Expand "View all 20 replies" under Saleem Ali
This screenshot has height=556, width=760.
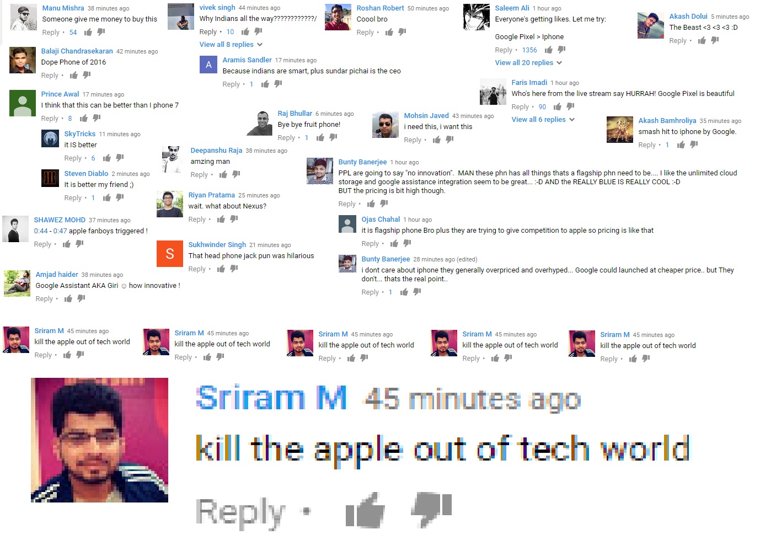point(528,63)
